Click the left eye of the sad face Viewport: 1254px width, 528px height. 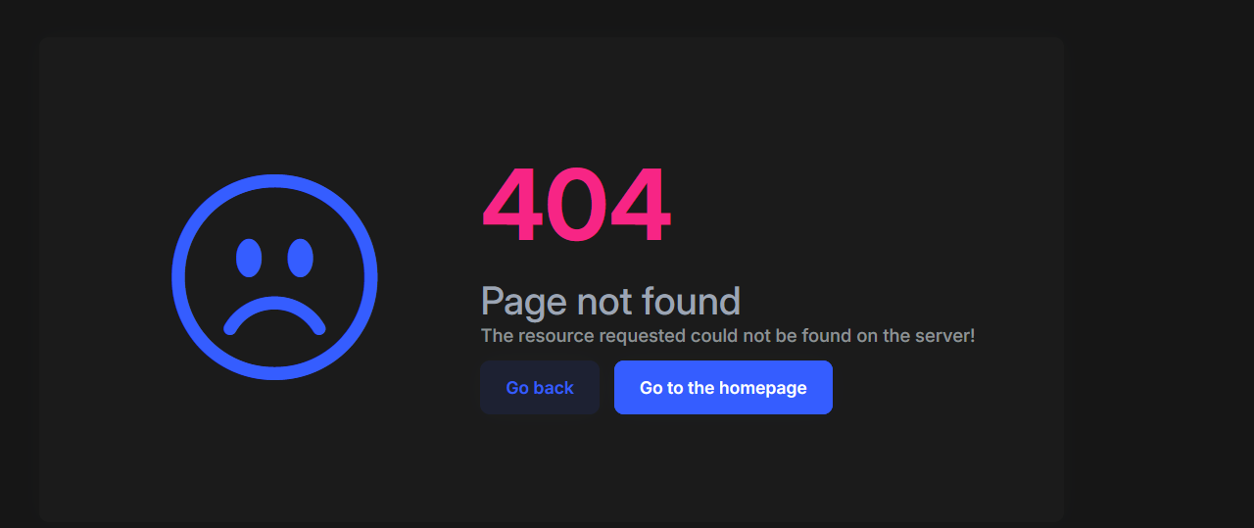[249, 258]
